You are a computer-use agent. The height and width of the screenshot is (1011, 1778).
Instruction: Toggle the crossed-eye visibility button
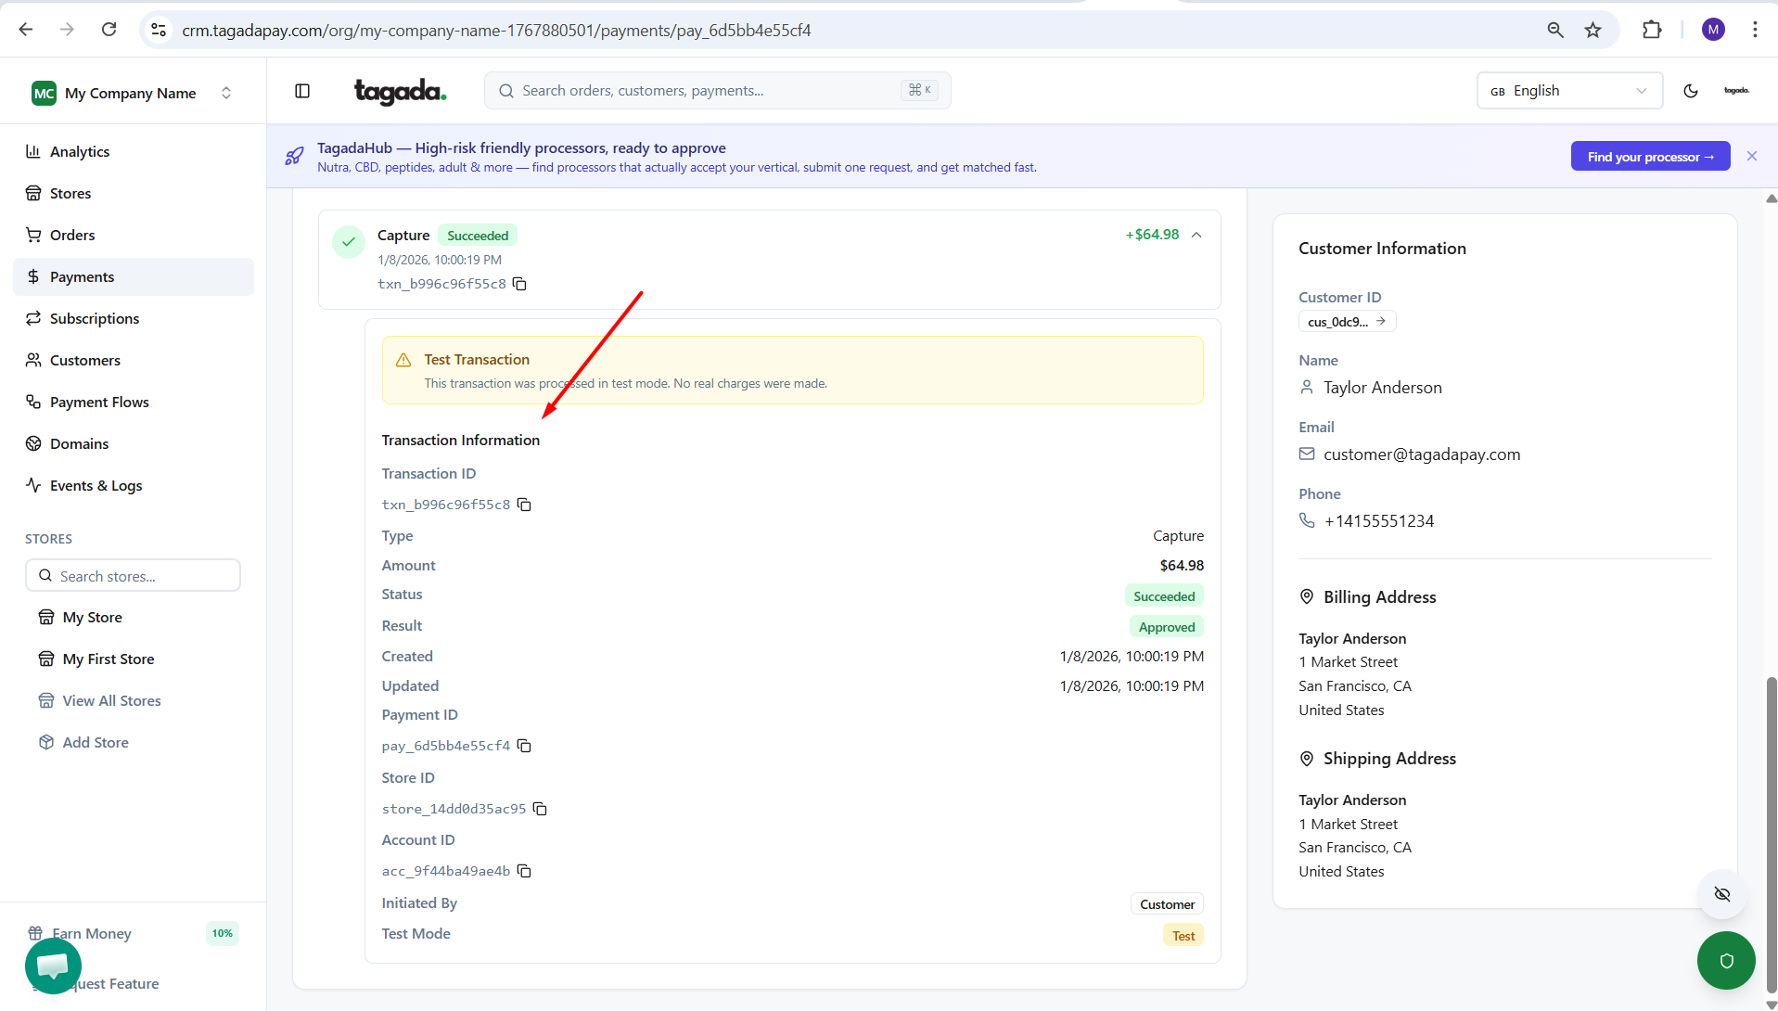(1722, 894)
